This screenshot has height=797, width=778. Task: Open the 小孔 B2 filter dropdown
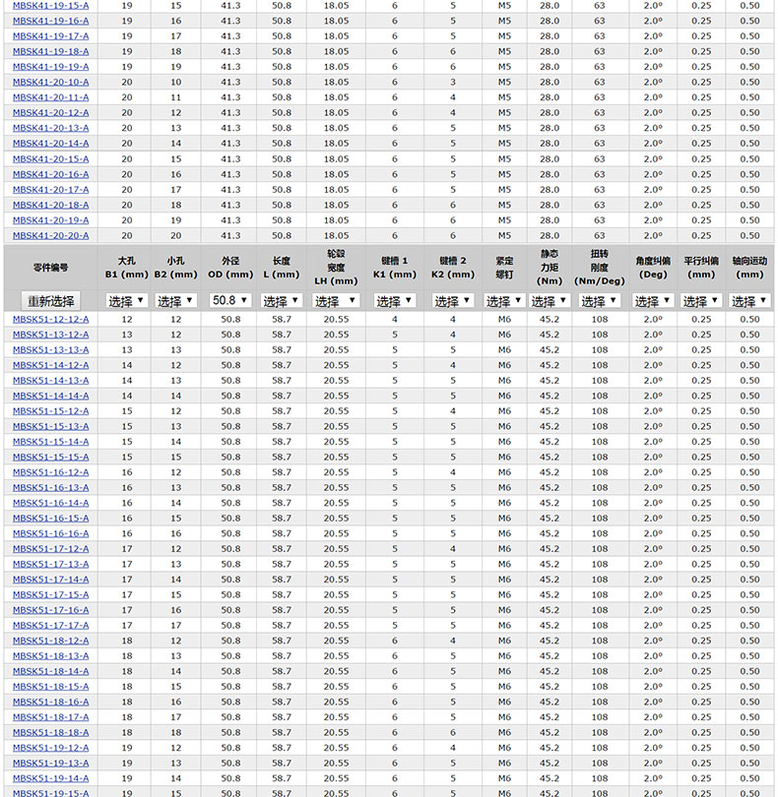pyautogui.click(x=176, y=301)
